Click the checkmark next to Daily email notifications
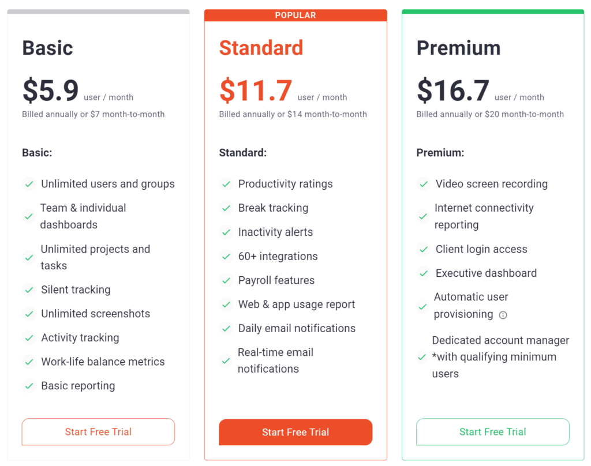This screenshot has height=466, width=591. pyautogui.click(x=226, y=328)
